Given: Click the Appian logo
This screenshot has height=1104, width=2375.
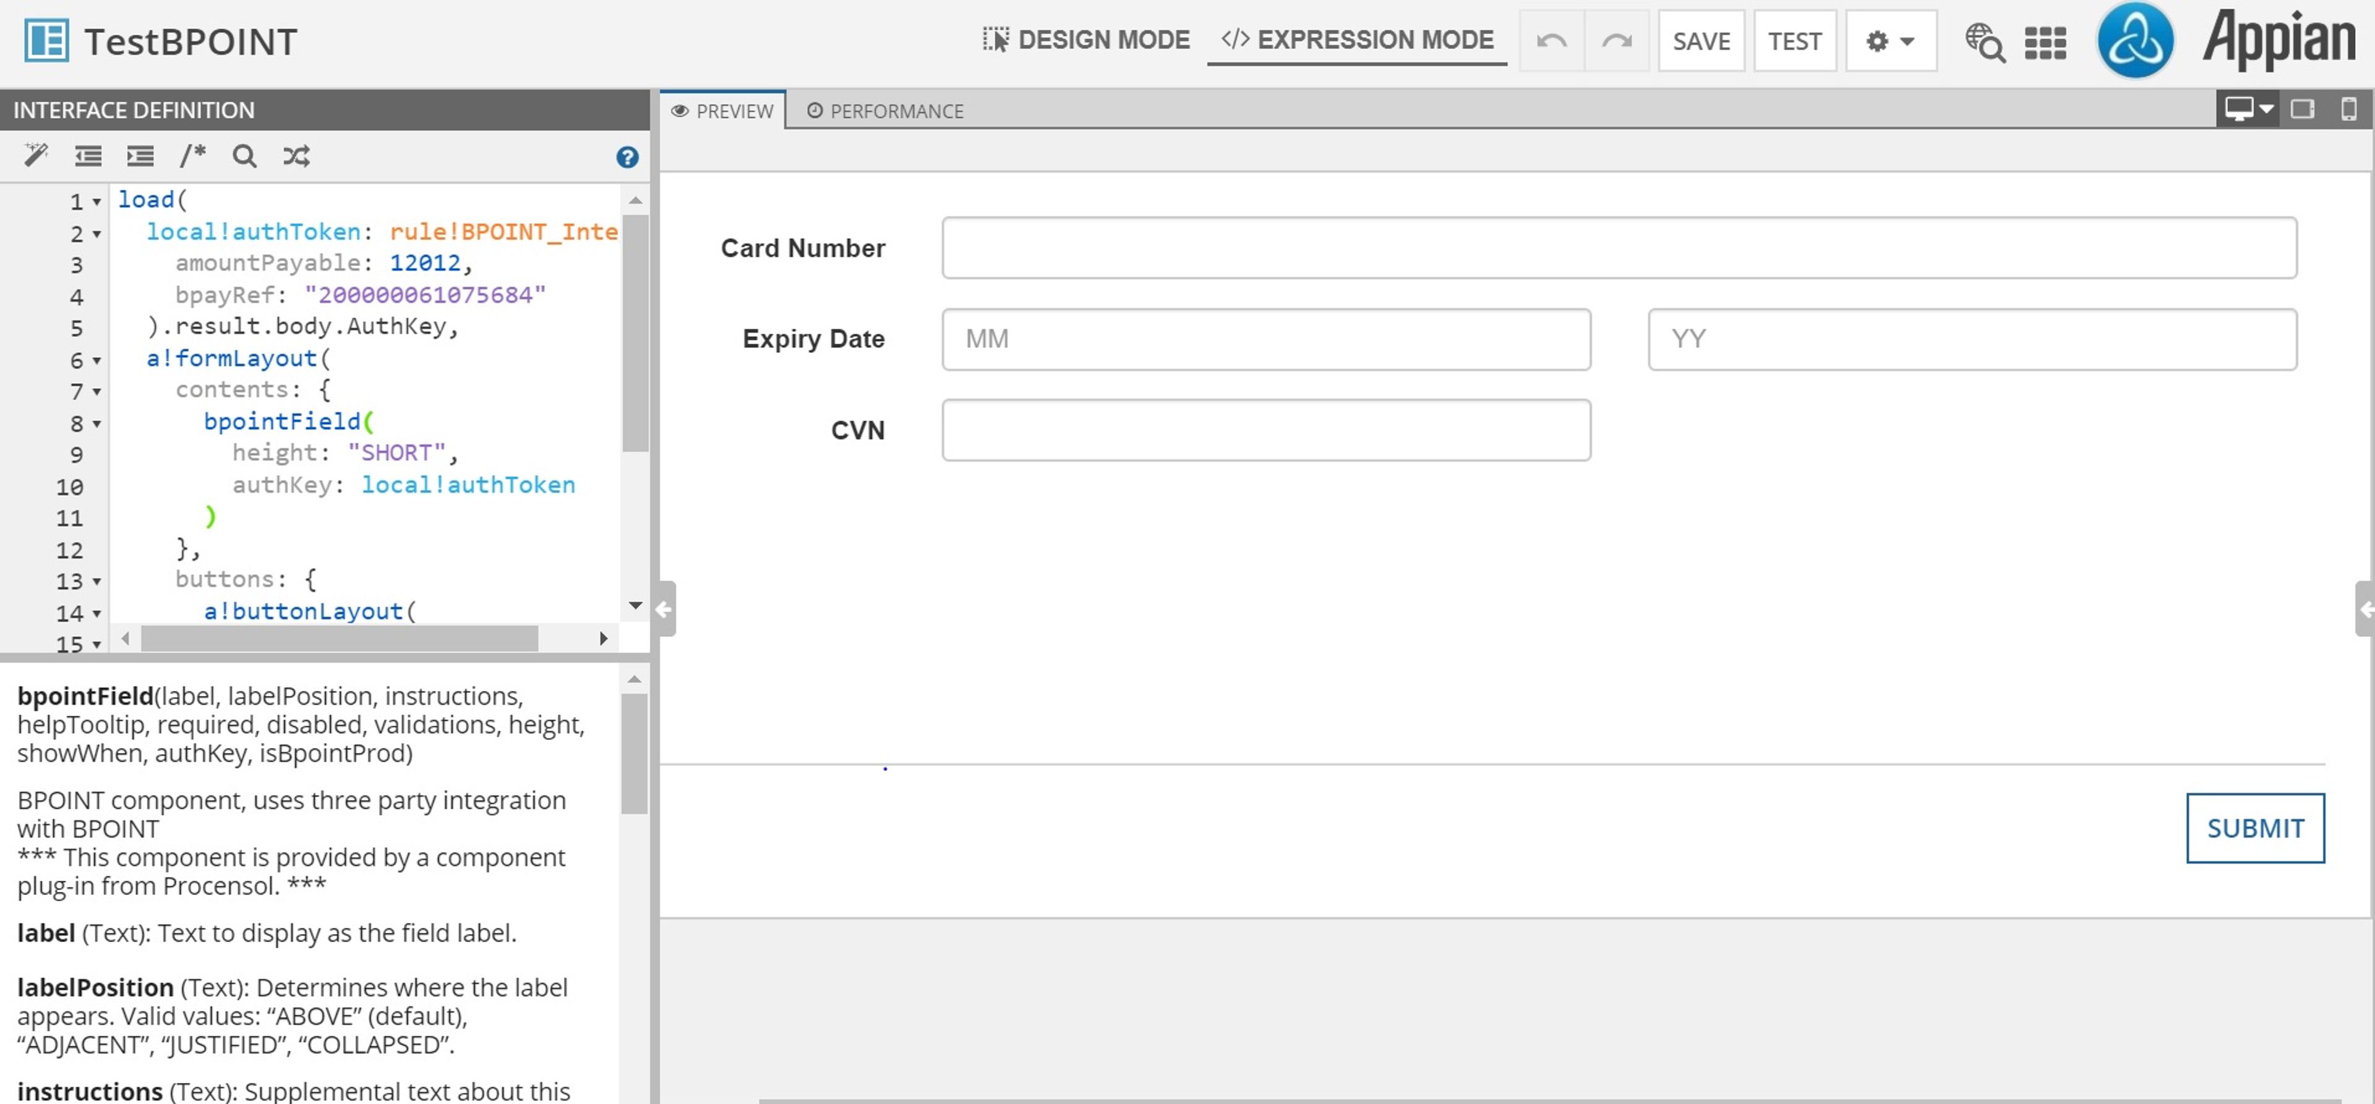Looking at the screenshot, I should tap(2278, 40).
